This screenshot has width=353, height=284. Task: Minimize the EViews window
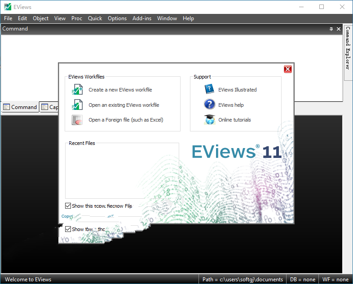pos(301,7)
